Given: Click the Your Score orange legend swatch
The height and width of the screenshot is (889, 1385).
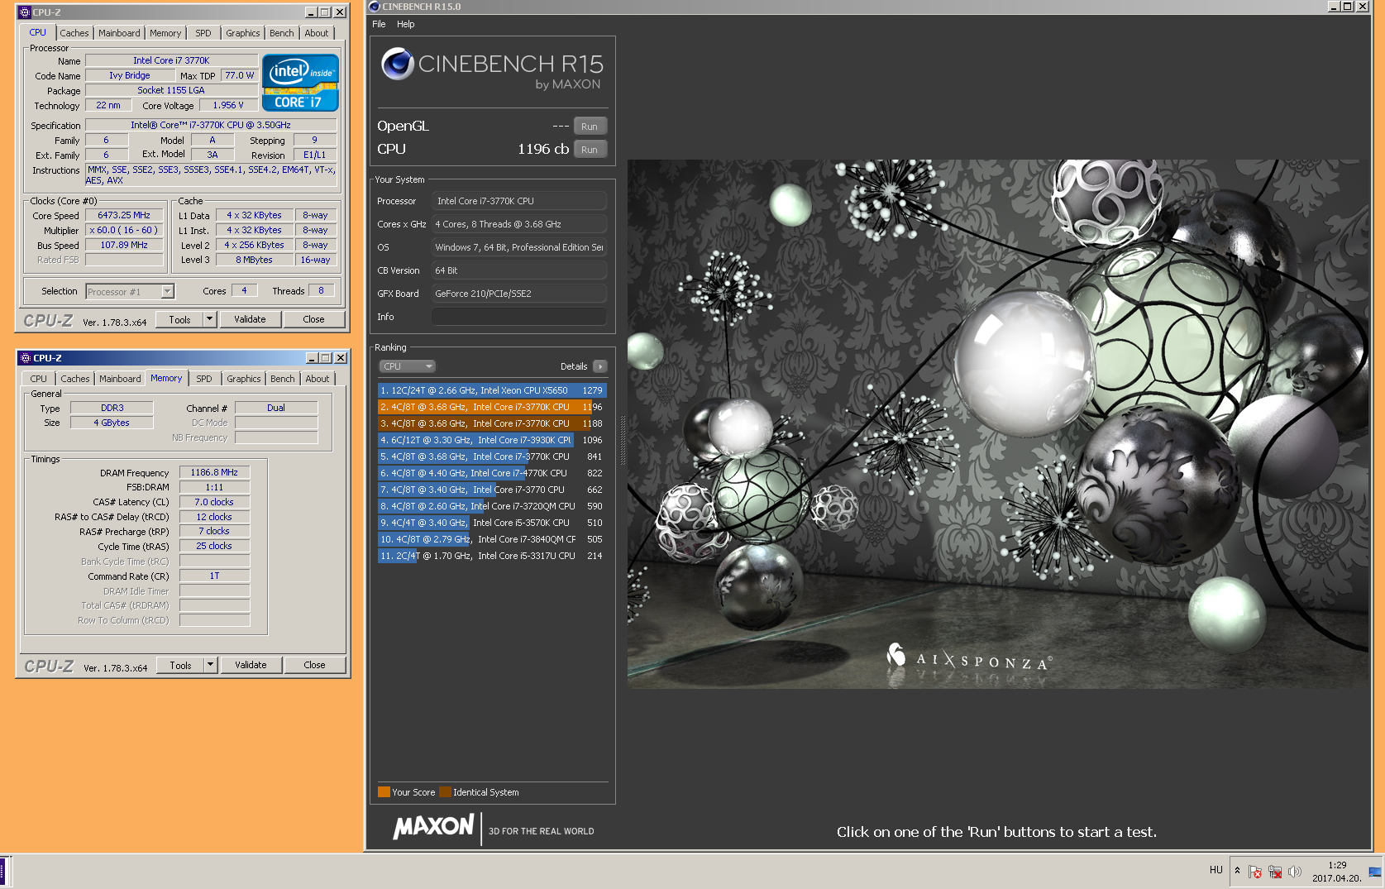Looking at the screenshot, I should tap(384, 791).
